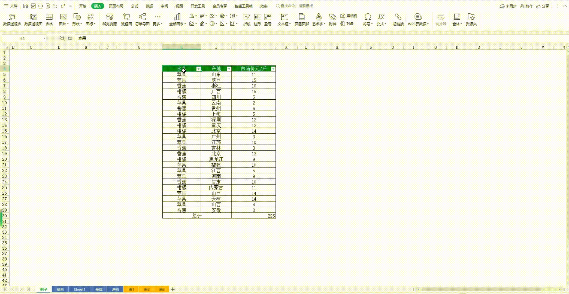
Task: Open the 产地 column filter dropdown
Action: point(229,69)
